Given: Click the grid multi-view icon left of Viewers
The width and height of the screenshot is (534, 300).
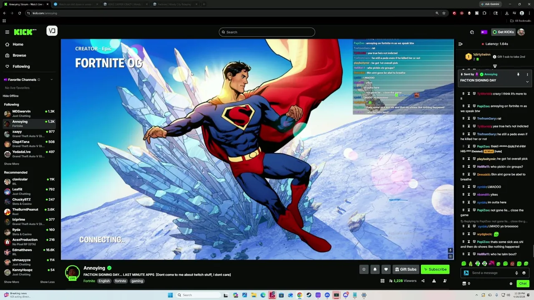Looking at the screenshot, I should [382, 281].
